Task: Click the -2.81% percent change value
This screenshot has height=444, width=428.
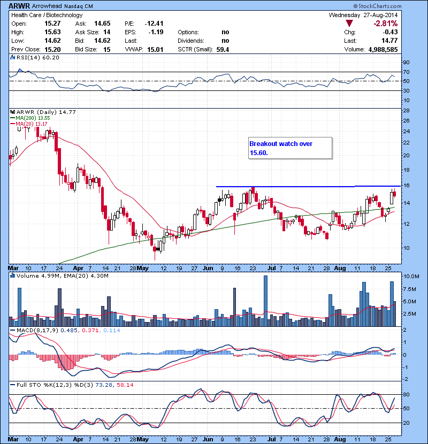Action: click(385, 23)
